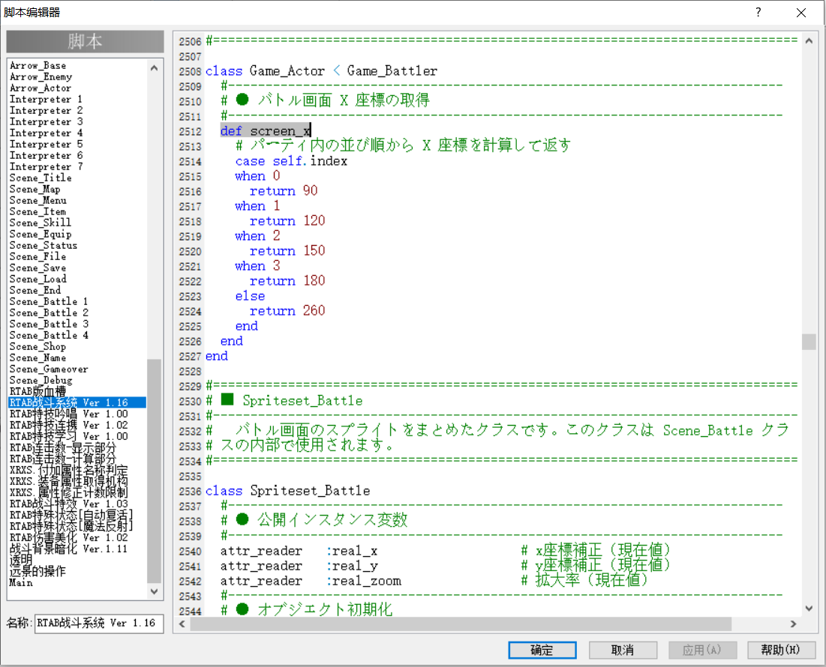This screenshot has width=826, height=667.
Task: Click the script list scroll-up arrow
Action: coord(154,68)
